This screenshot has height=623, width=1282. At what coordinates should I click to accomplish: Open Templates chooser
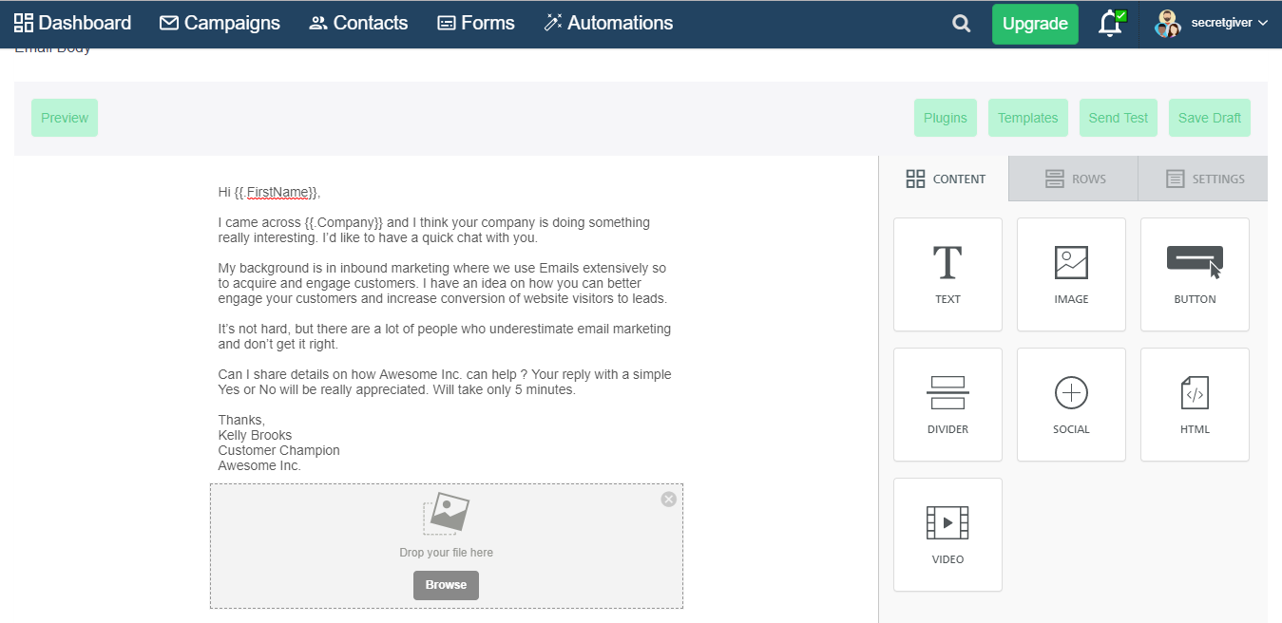pyautogui.click(x=1028, y=118)
